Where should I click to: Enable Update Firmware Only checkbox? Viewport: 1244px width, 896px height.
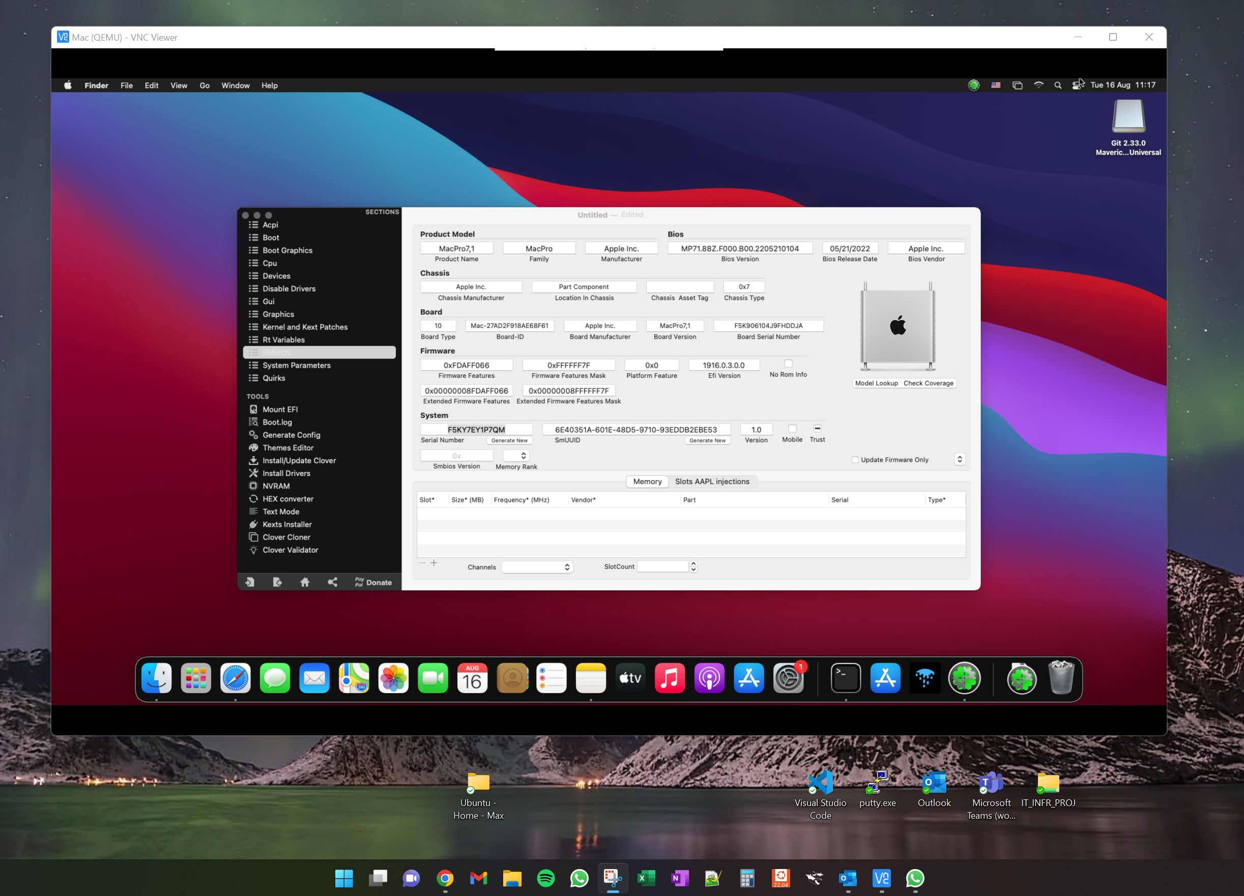click(x=855, y=460)
